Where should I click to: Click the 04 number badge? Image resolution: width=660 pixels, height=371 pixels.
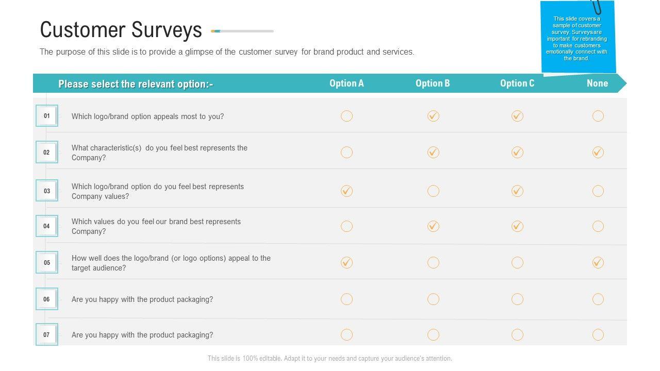pos(47,226)
